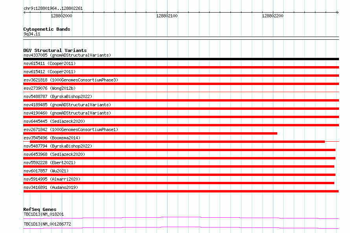Click the shorter red bar of esv2671842
Viewport: 350px width, 233px height.
(150, 133)
